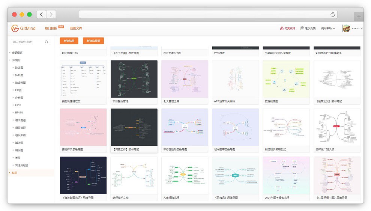Click the 新建脑图 button
The height and width of the screenshot is (211, 371).
tap(69, 41)
